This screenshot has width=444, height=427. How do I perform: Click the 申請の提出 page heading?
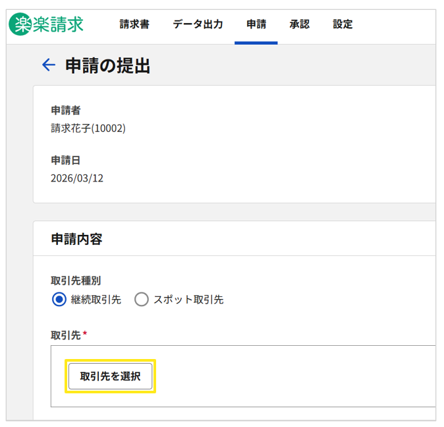click(107, 65)
